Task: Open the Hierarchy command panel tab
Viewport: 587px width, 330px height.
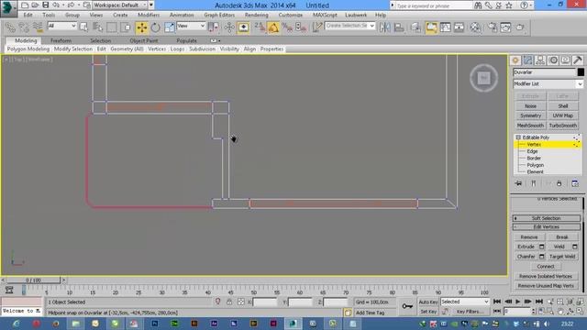Action: pos(540,60)
